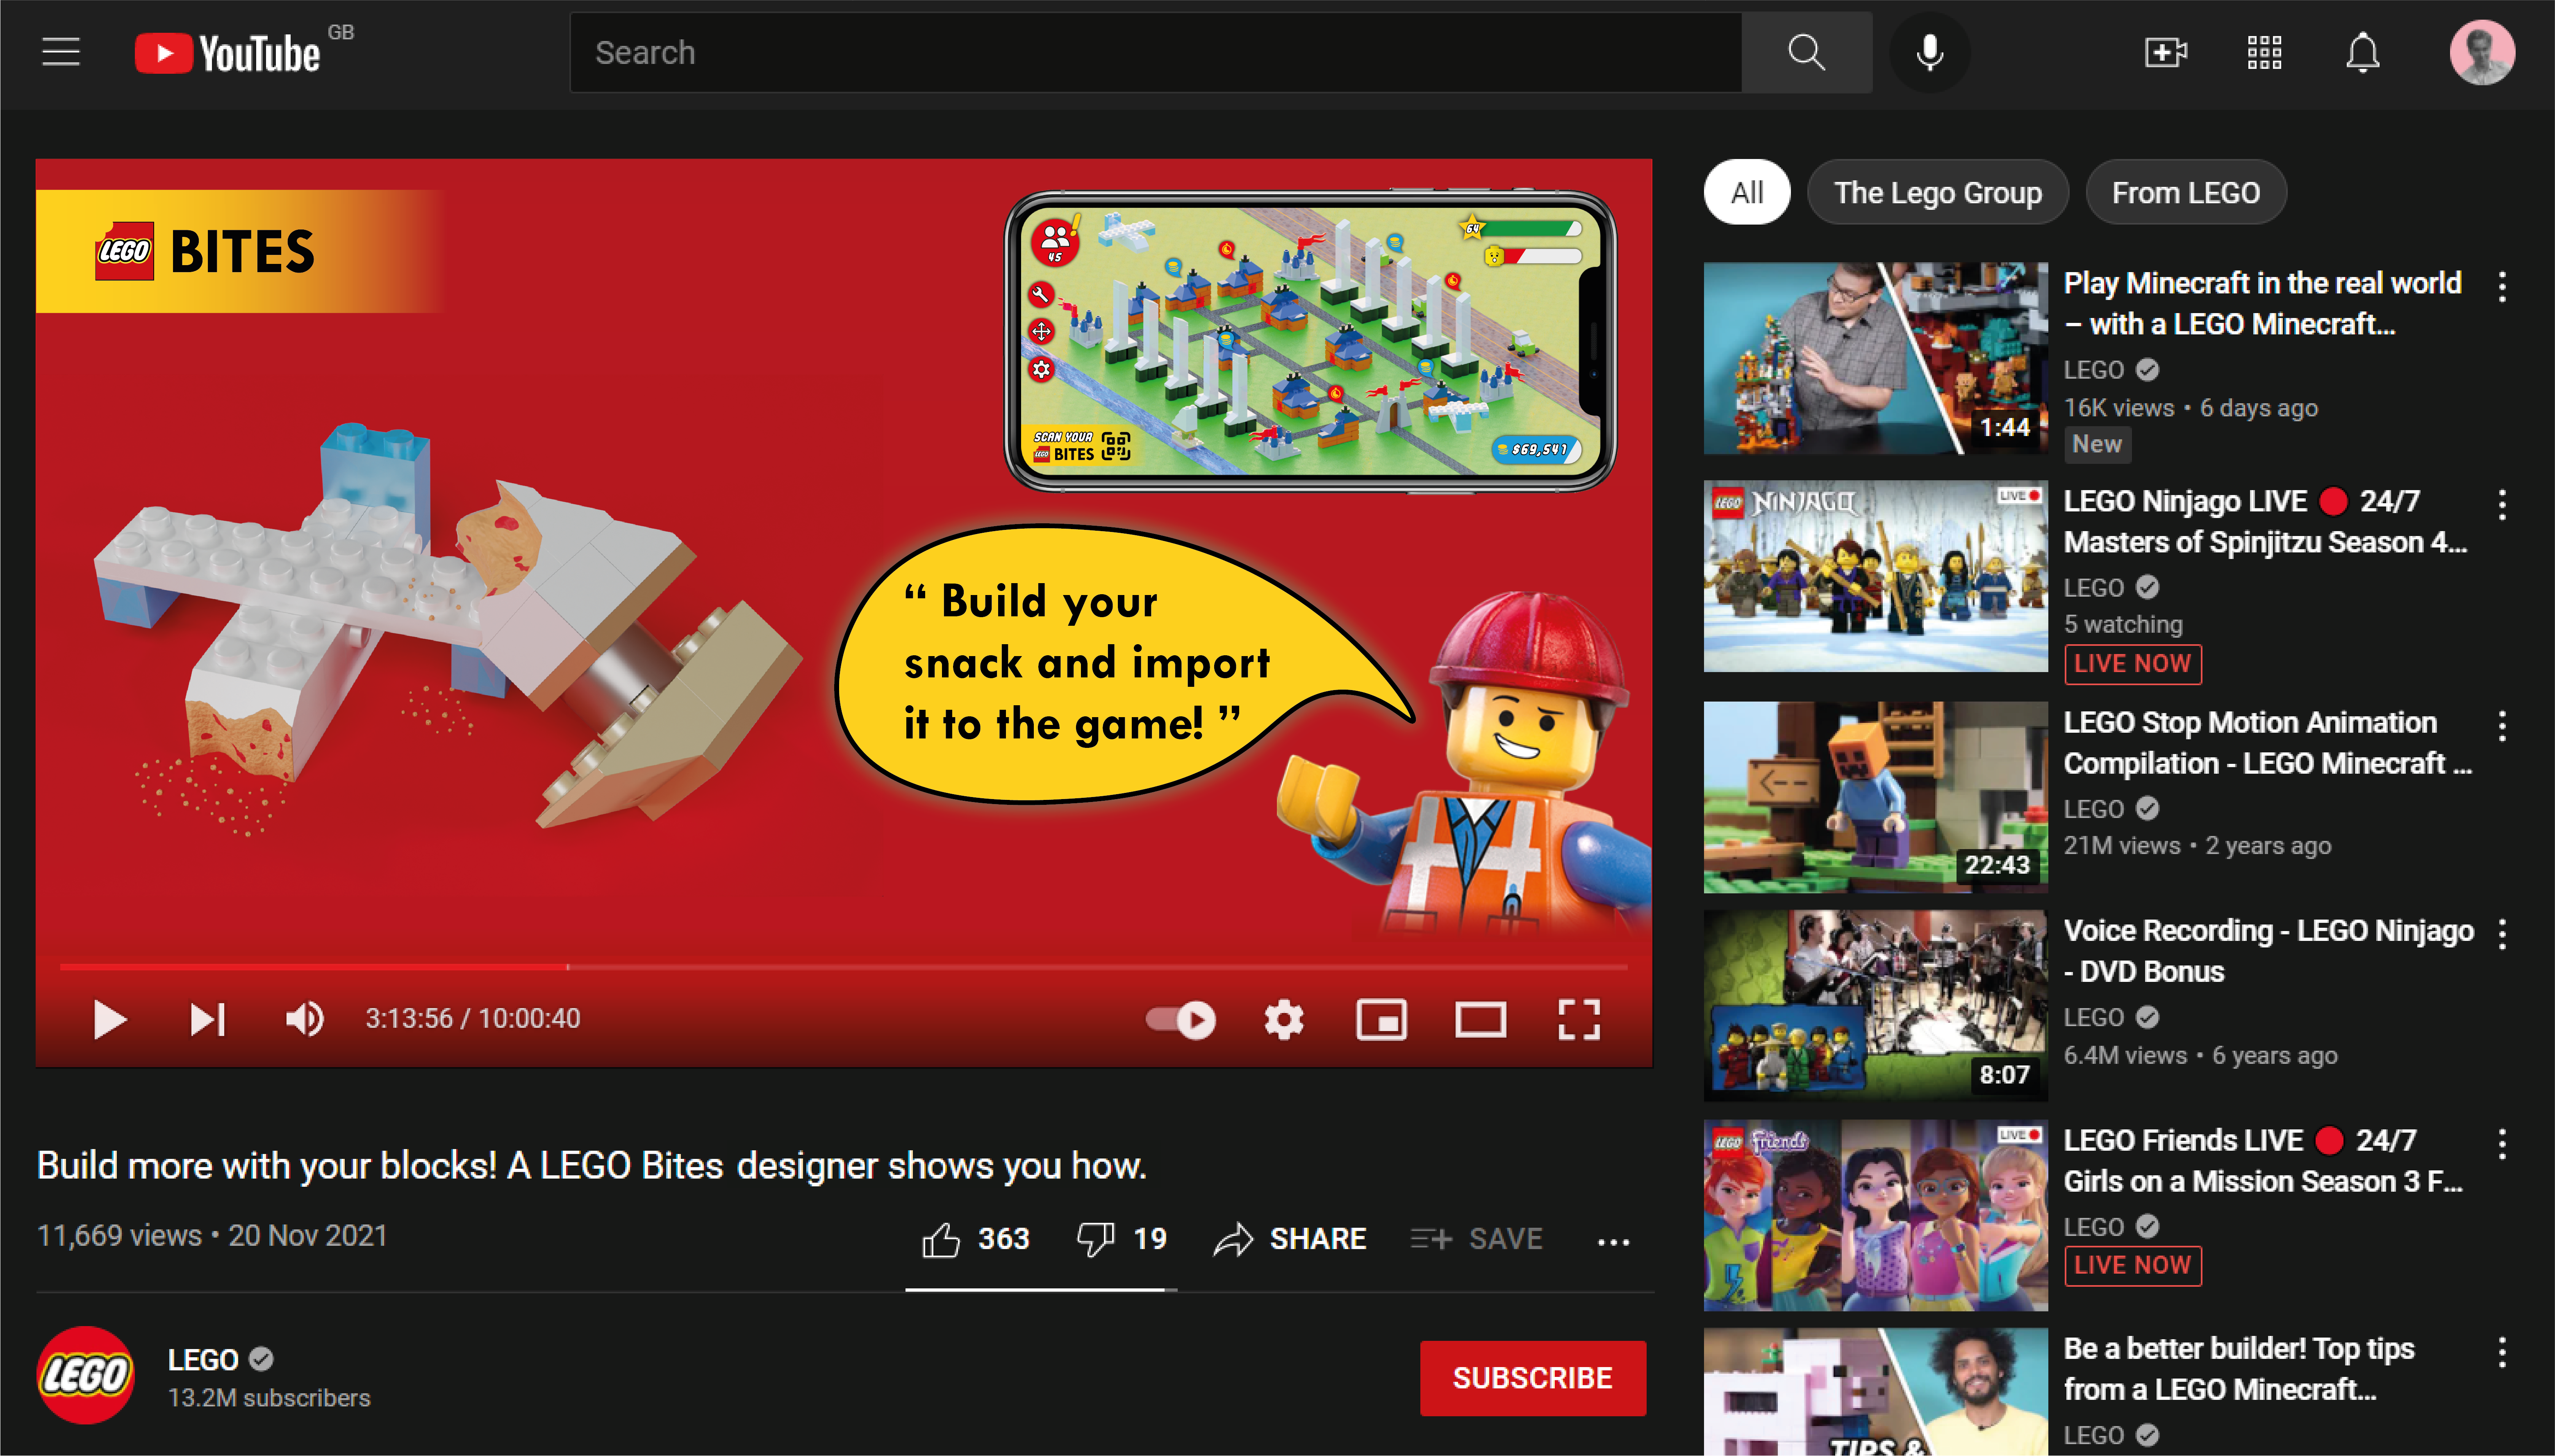Viewport: 2555px width, 1456px height.
Task: Open options menu for LEGO Ninjago LIVE
Action: (x=2502, y=505)
